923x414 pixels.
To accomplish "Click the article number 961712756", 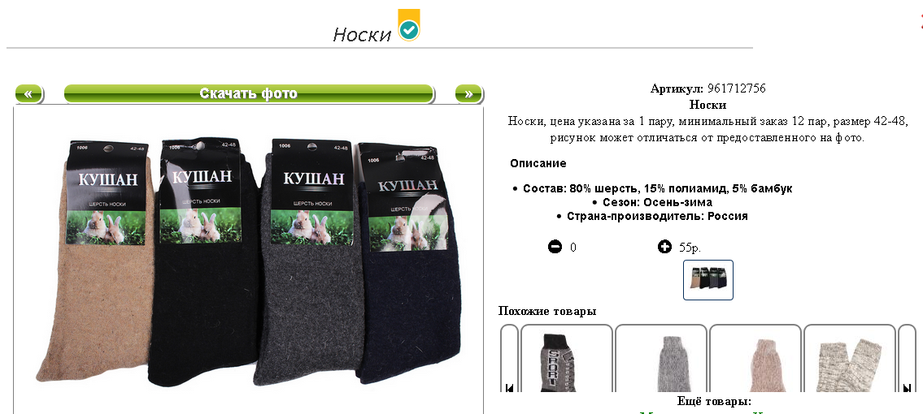I will click(737, 88).
